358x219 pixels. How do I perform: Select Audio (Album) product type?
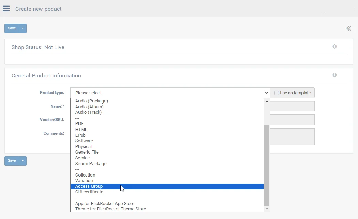(167, 107)
